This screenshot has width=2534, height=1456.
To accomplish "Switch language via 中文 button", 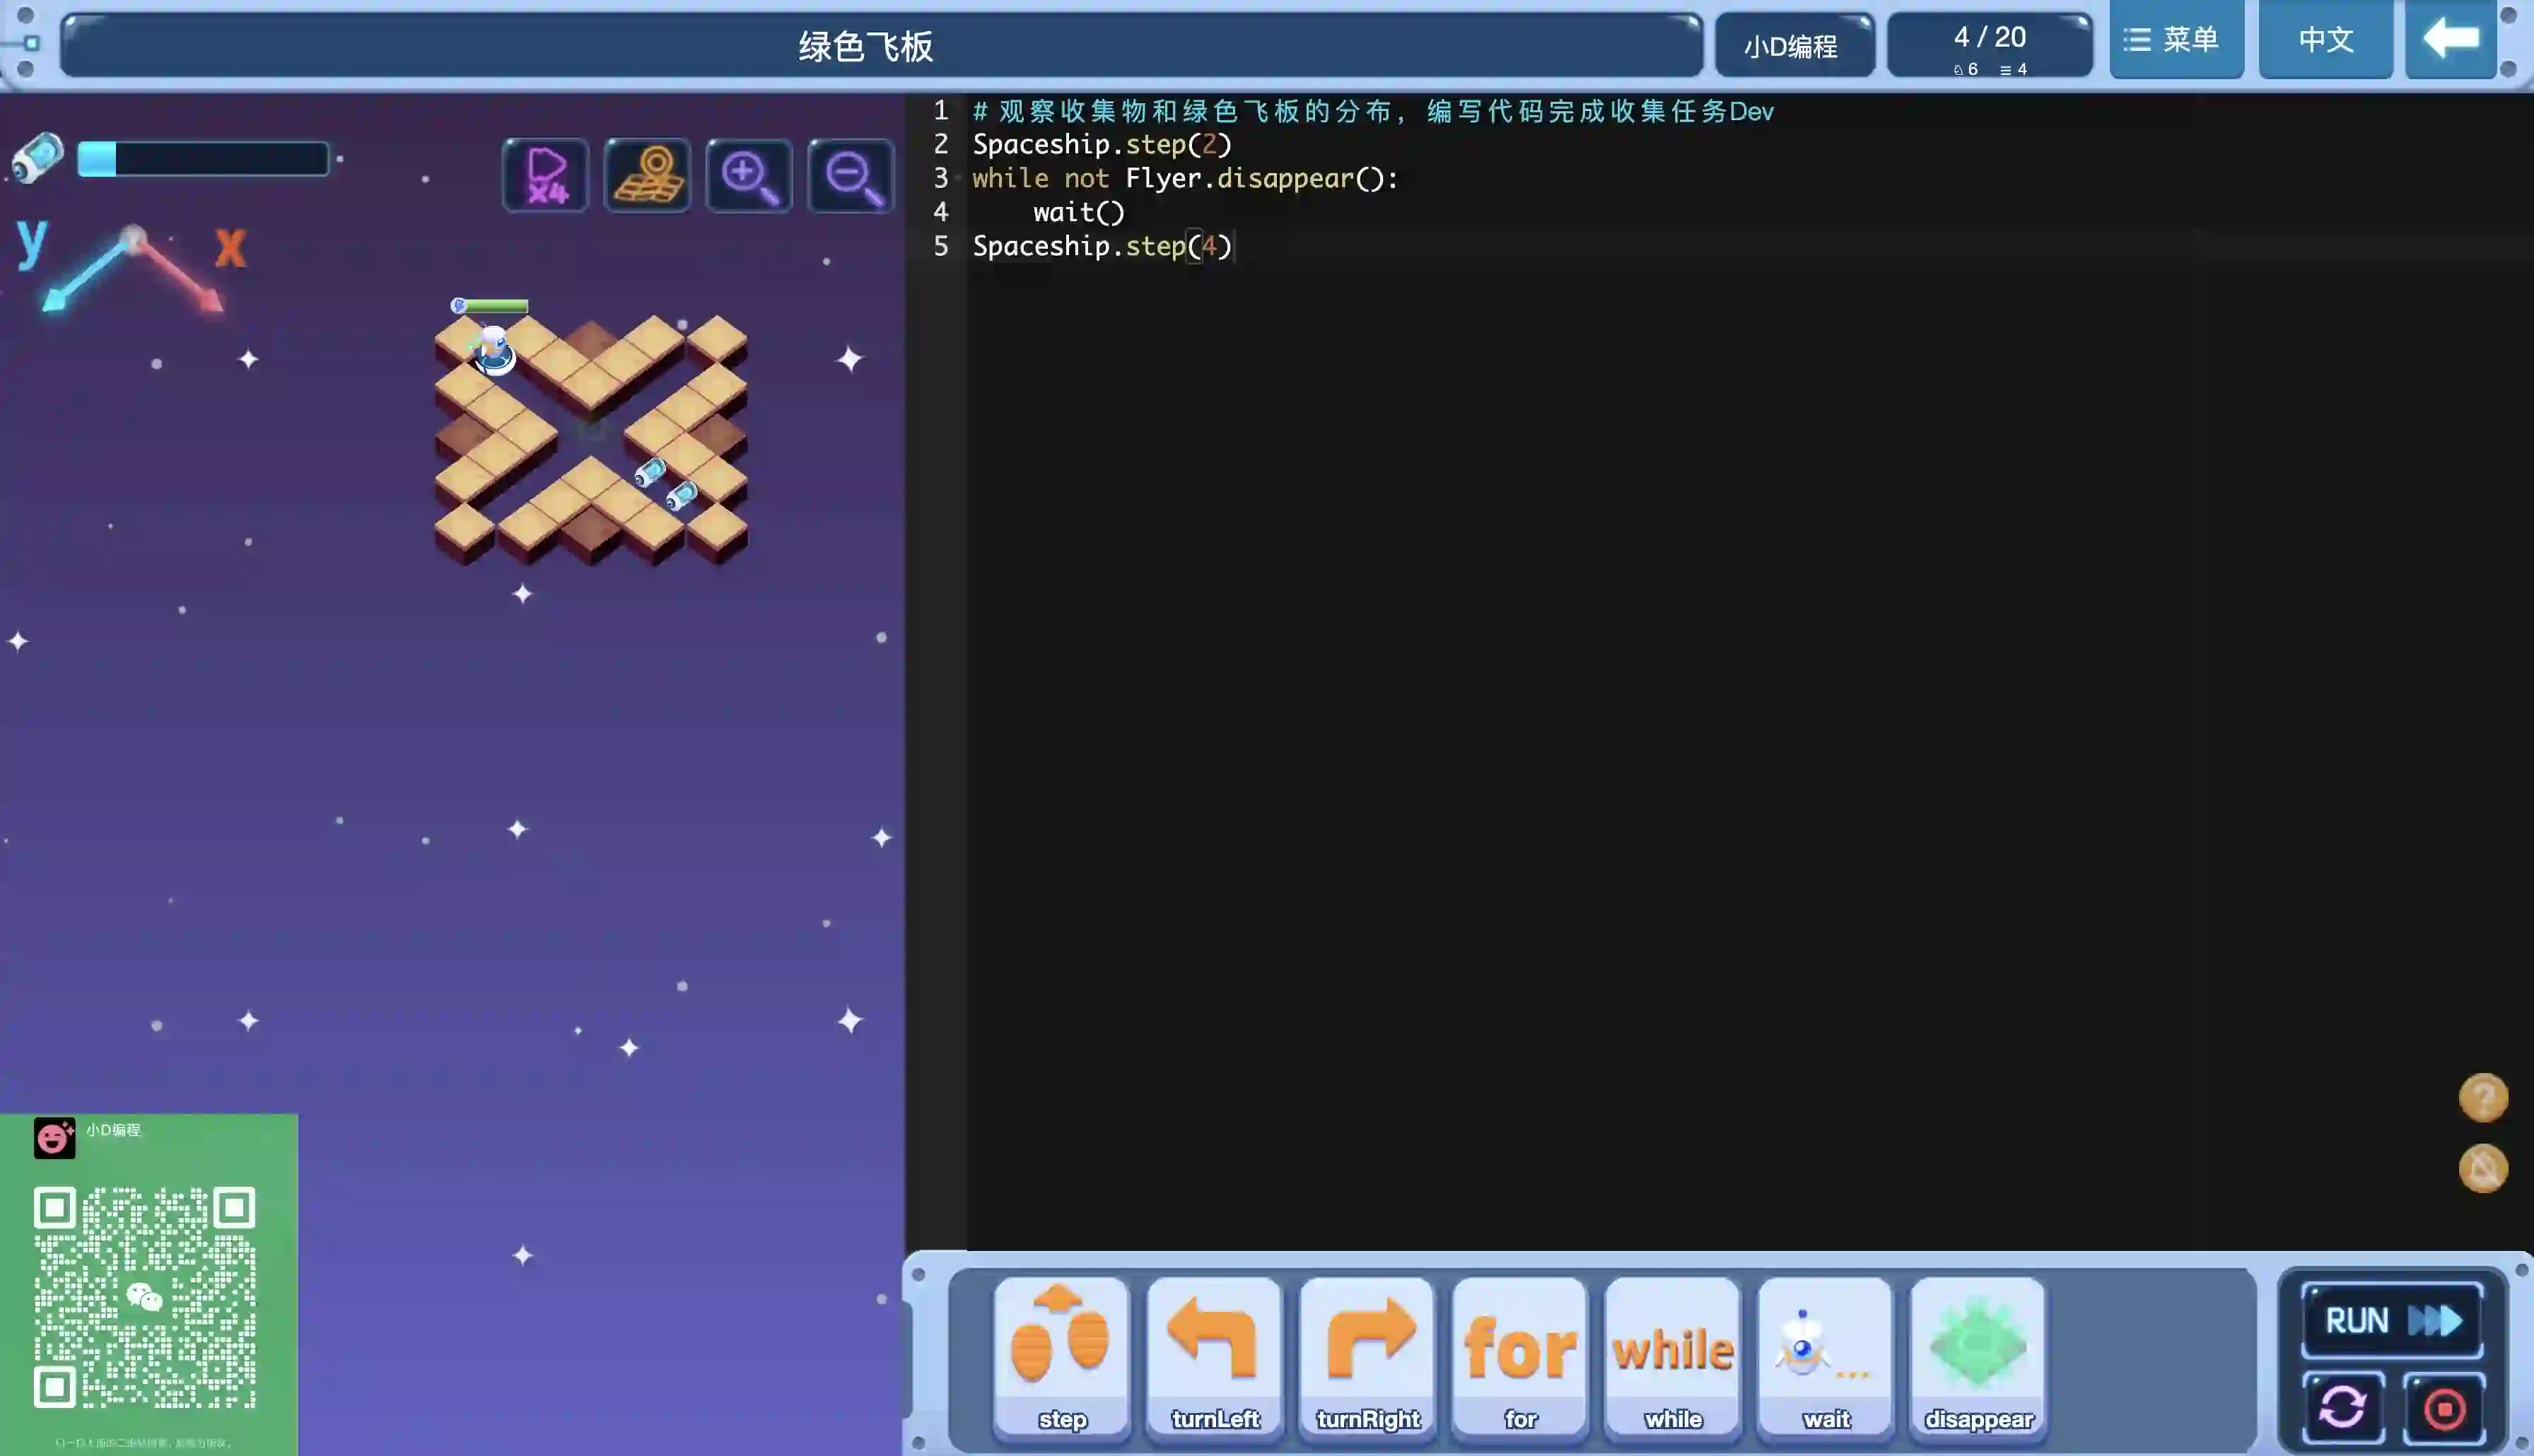I will (x=2325, y=40).
